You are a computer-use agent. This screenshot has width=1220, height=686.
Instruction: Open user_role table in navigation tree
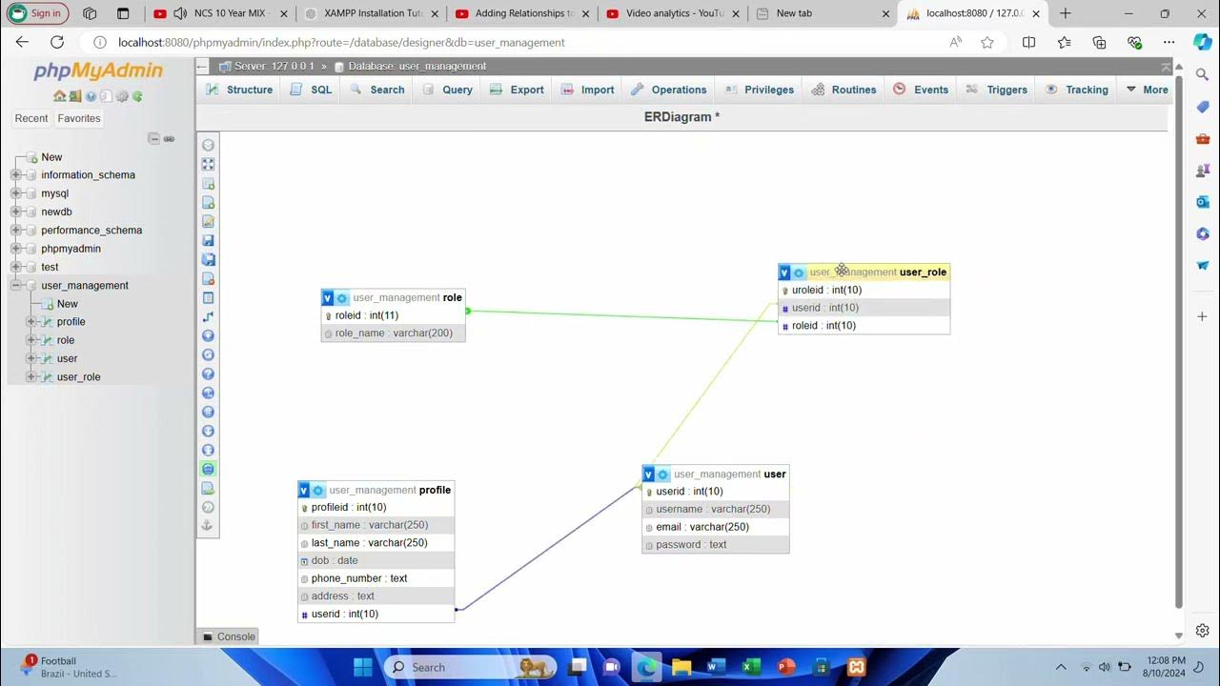78,376
